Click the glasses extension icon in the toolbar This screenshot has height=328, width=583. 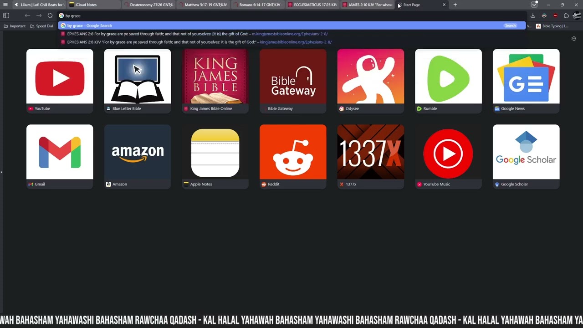point(544,15)
